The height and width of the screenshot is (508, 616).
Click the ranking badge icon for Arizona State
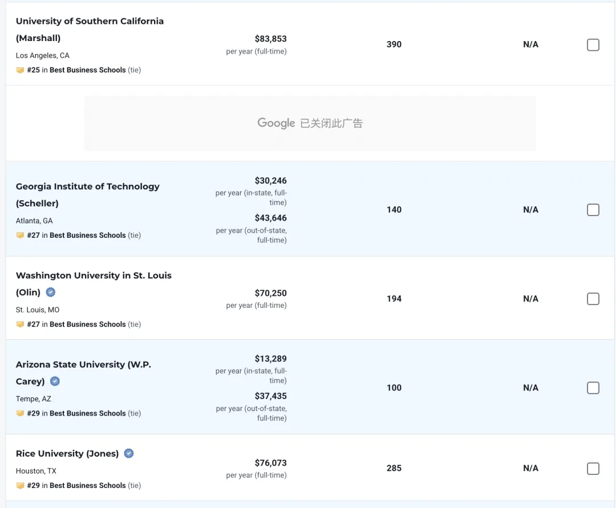tap(21, 413)
